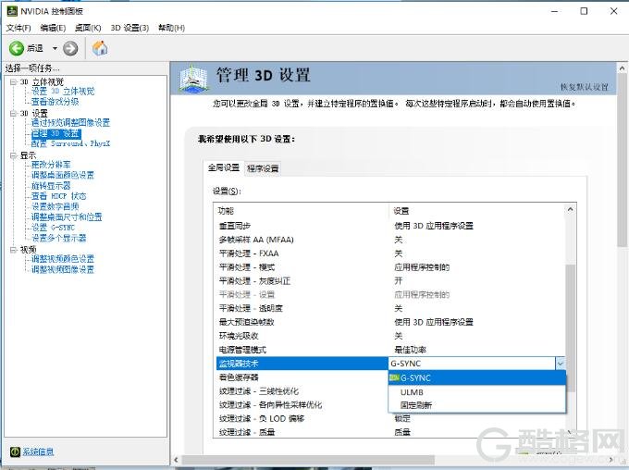Click the 功能 column header
This screenshot has width=629, height=470.
tap(302, 211)
